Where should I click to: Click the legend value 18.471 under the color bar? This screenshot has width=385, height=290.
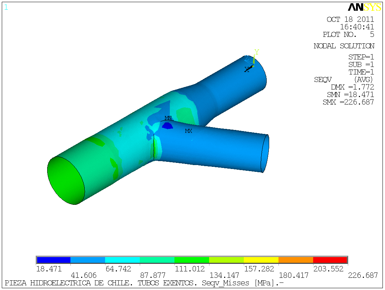point(49,269)
